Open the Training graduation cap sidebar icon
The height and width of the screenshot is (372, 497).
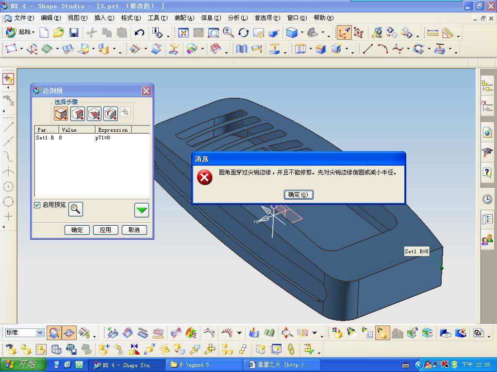click(x=487, y=152)
